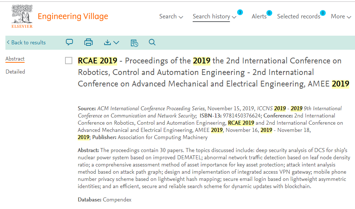Switch to the Detailed view tab
355x209 pixels.
pos(15,72)
